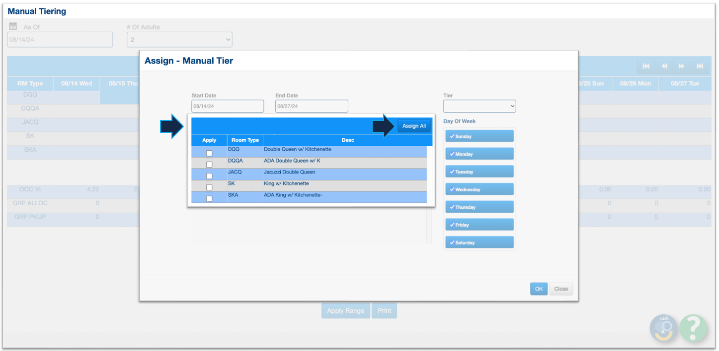Toggle the Saturday day button
719x351 pixels.
click(x=479, y=242)
